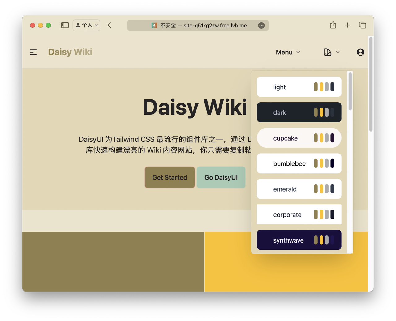Open the Daisy Wiki home link
Image resolution: width=396 pixels, height=321 pixels.
point(70,52)
